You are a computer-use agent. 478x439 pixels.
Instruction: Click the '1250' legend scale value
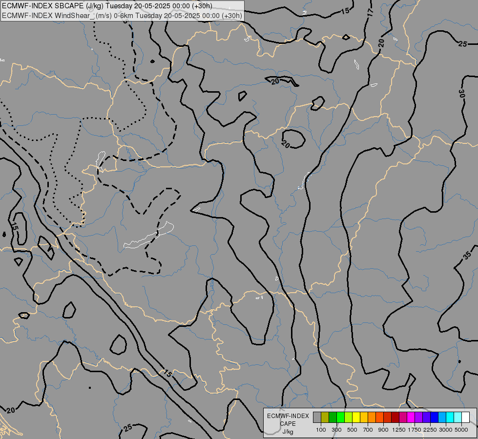[399, 430]
